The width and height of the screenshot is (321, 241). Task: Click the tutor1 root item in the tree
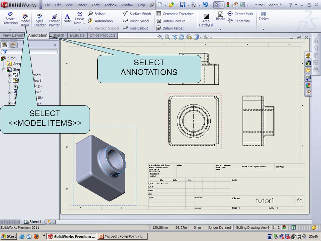(x=12, y=58)
